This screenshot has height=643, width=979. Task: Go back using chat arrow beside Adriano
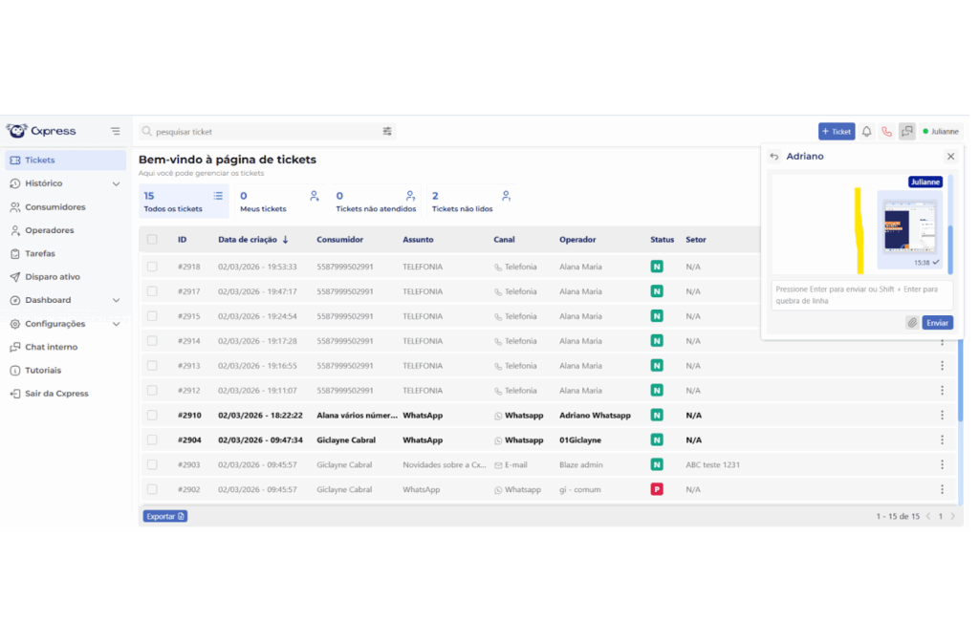tap(774, 157)
